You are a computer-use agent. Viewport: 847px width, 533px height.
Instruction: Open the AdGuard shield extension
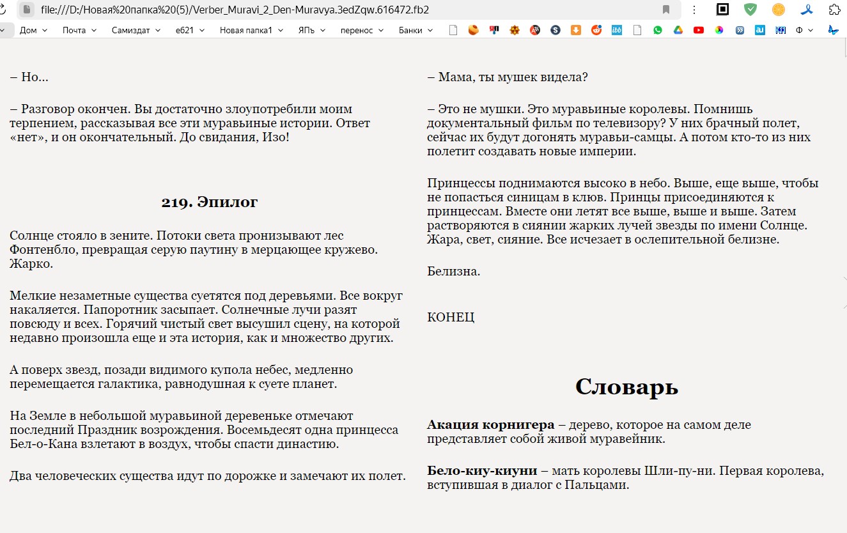750,10
